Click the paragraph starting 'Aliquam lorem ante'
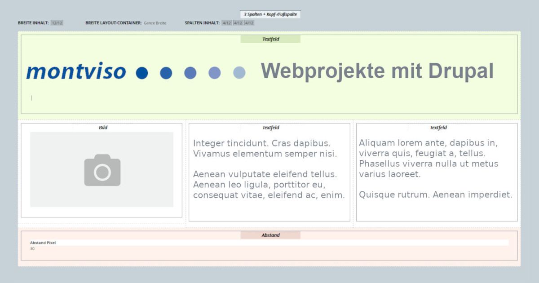 point(429,159)
